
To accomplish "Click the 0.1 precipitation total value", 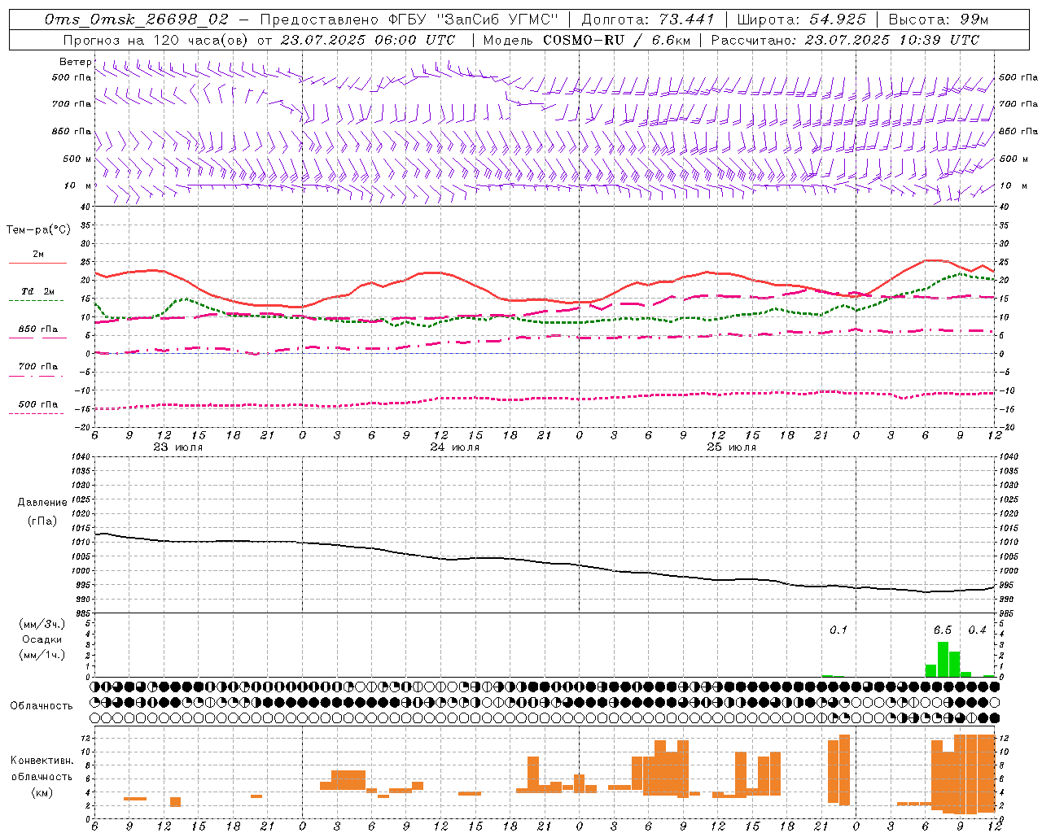I will (838, 630).
